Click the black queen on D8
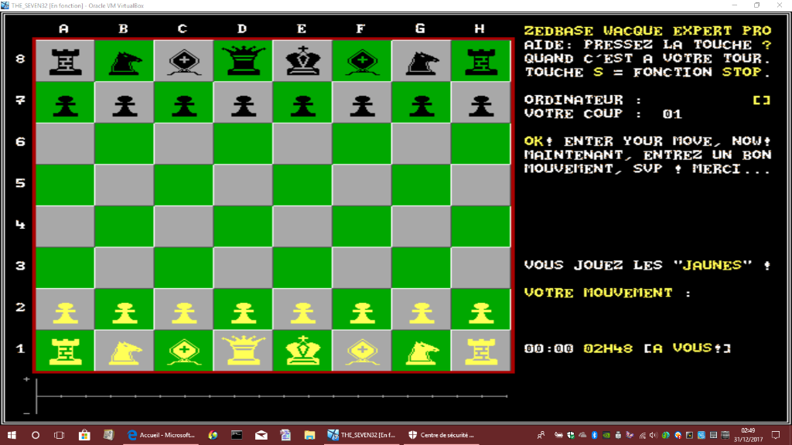The width and height of the screenshot is (792, 445). click(x=242, y=61)
